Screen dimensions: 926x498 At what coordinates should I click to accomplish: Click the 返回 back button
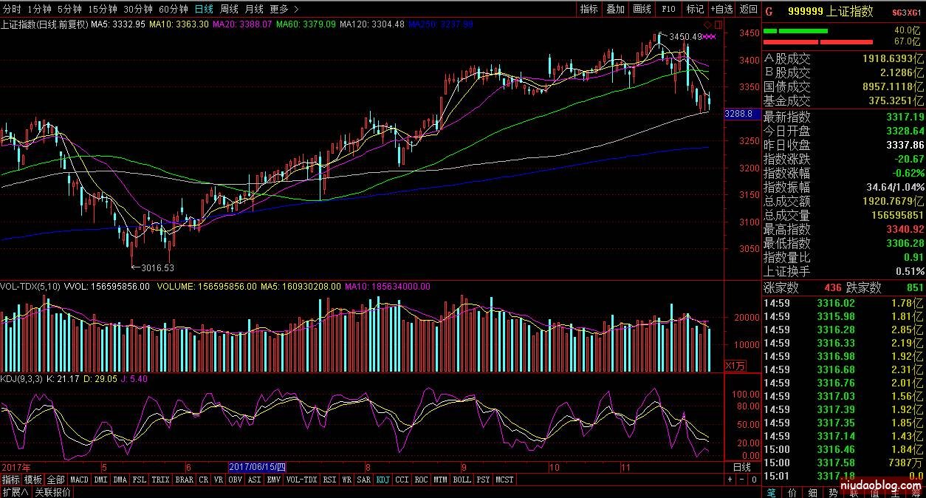pos(749,9)
